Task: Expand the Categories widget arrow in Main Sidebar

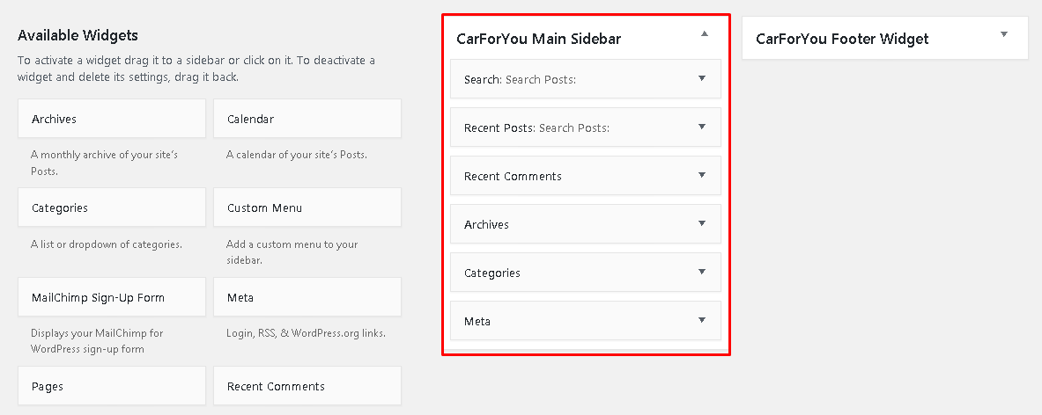Action: click(x=702, y=272)
